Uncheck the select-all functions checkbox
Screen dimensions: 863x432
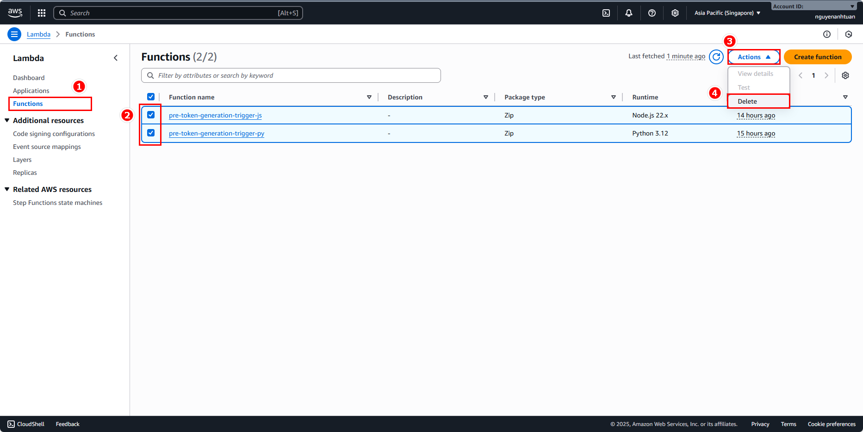pos(151,97)
